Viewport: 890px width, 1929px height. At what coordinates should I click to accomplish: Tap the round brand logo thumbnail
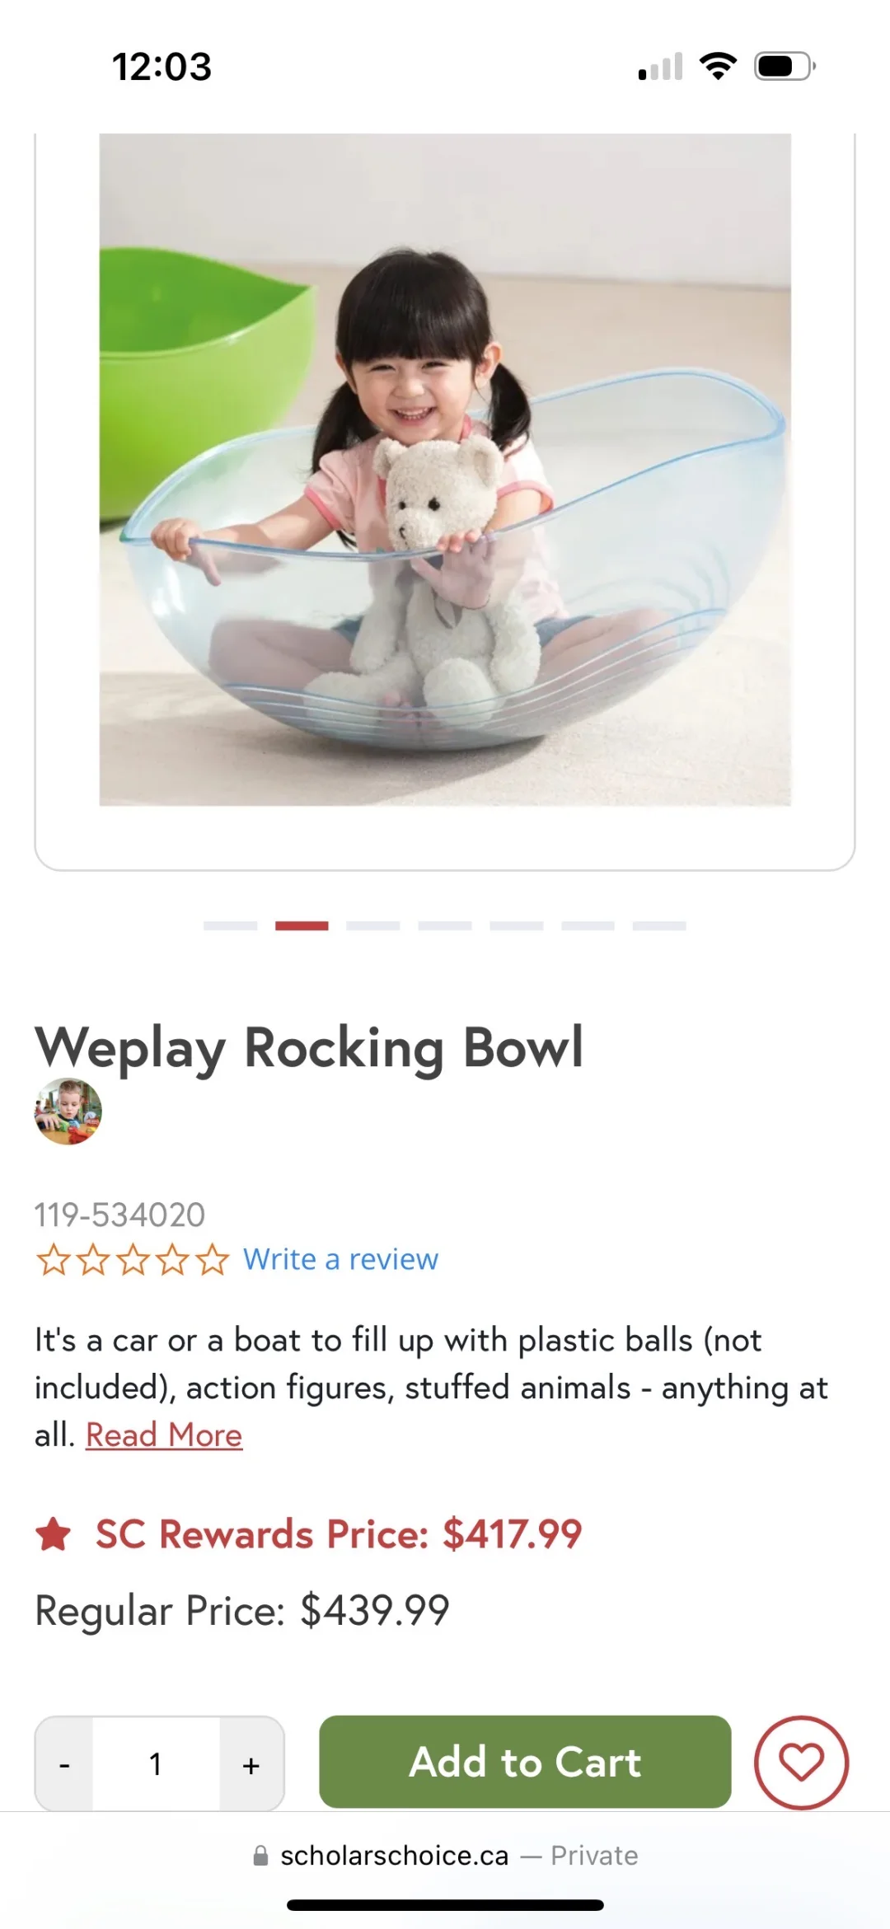pyautogui.click(x=68, y=1111)
